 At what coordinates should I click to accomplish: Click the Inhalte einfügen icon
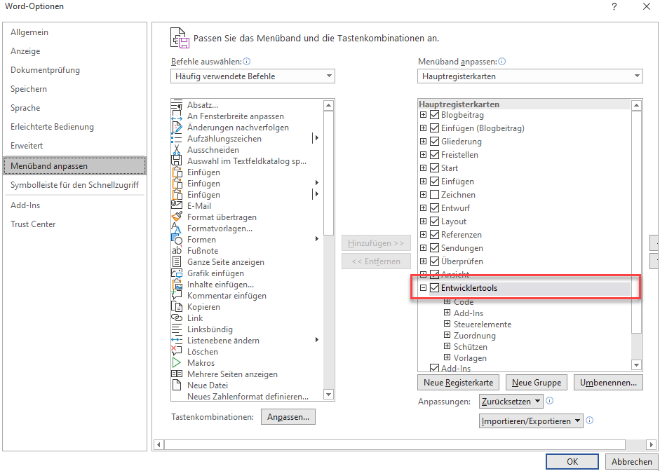177,285
